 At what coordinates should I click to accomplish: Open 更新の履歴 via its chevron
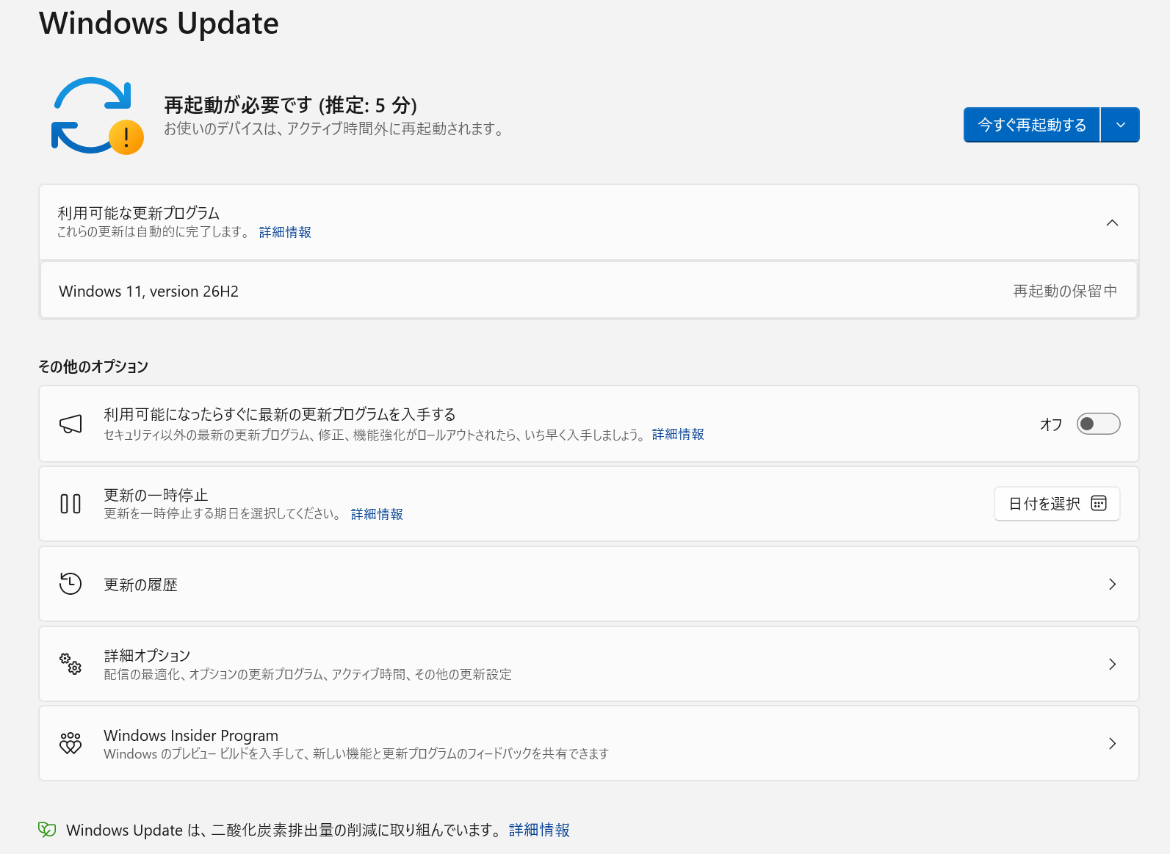coord(1113,584)
